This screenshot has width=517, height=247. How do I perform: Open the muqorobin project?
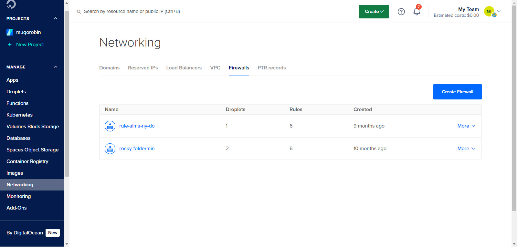(28, 32)
